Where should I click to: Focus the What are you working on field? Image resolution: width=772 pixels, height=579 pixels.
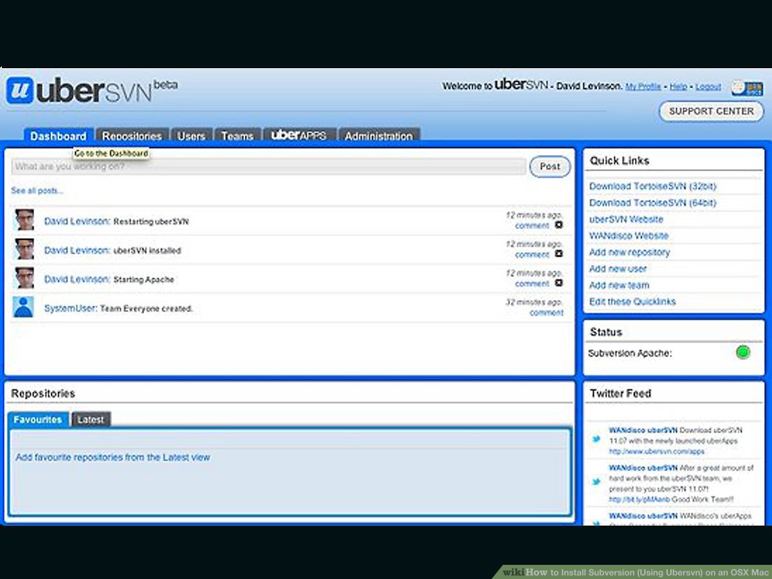point(269,167)
